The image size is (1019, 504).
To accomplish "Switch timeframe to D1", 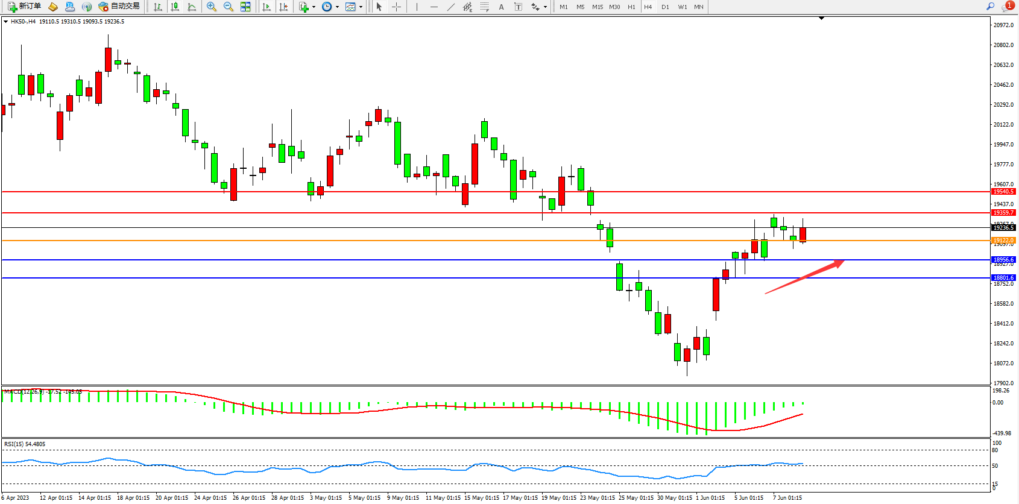I will [x=665, y=7].
